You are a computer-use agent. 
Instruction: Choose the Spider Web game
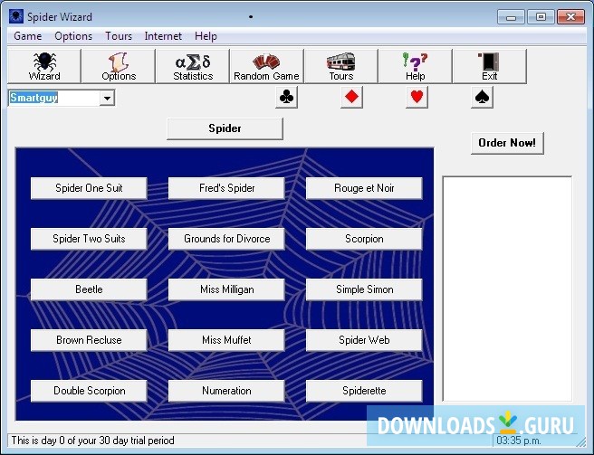[364, 340]
